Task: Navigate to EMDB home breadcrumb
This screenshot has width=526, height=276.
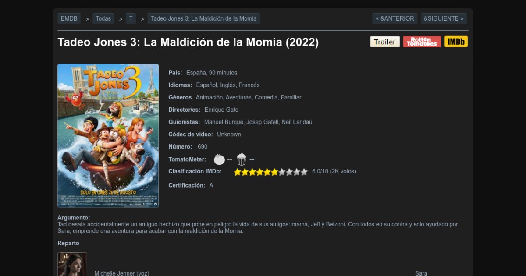Action: click(69, 18)
